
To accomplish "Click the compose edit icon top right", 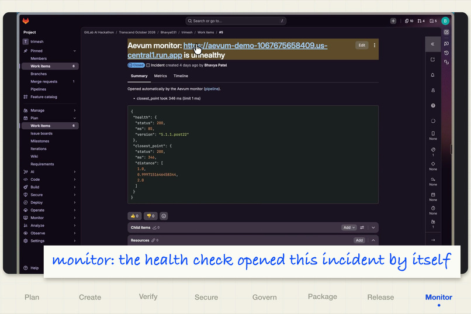I will [446, 32].
